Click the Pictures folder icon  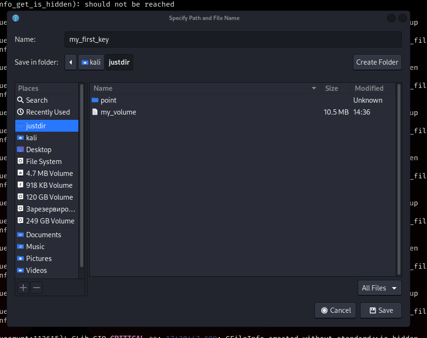point(20,258)
